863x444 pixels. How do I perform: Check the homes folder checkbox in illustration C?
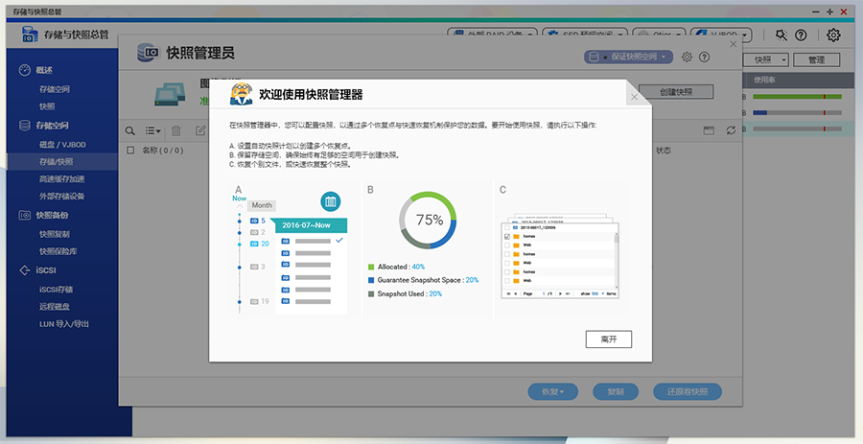pyautogui.click(x=507, y=235)
